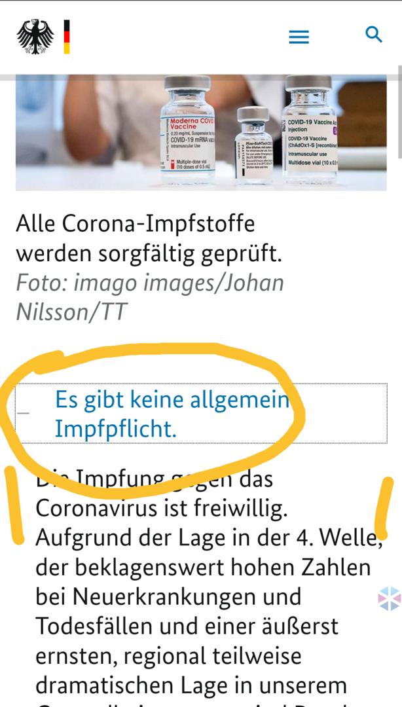Open the floating snowflake-shaped widget icon
The width and height of the screenshot is (402, 707).
390,598
